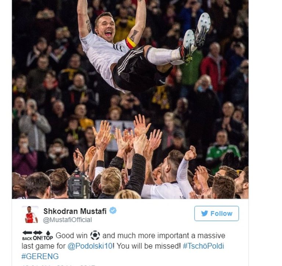Click the TOP up-arrow emoji icon
This screenshot has height=266, width=282.
coord(48,236)
